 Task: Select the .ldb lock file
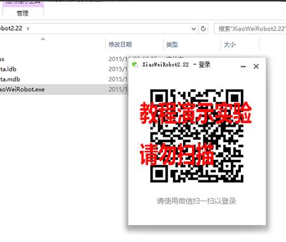pos(8,69)
